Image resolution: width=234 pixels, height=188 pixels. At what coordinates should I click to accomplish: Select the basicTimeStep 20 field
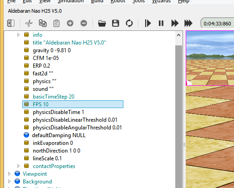click(x=54, y=97)
